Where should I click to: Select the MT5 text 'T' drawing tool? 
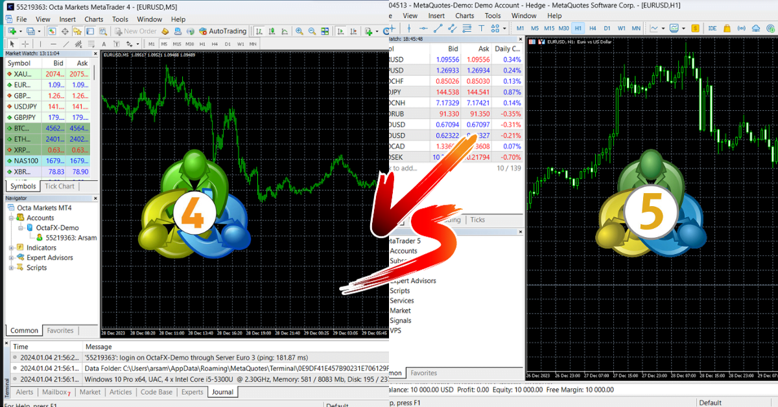[482, 28]
